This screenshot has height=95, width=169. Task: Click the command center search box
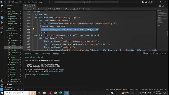(x=87, y=2)
